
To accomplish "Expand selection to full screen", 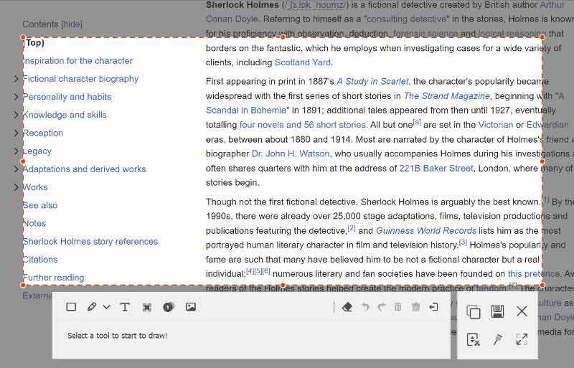I will [x=522, y=339].
